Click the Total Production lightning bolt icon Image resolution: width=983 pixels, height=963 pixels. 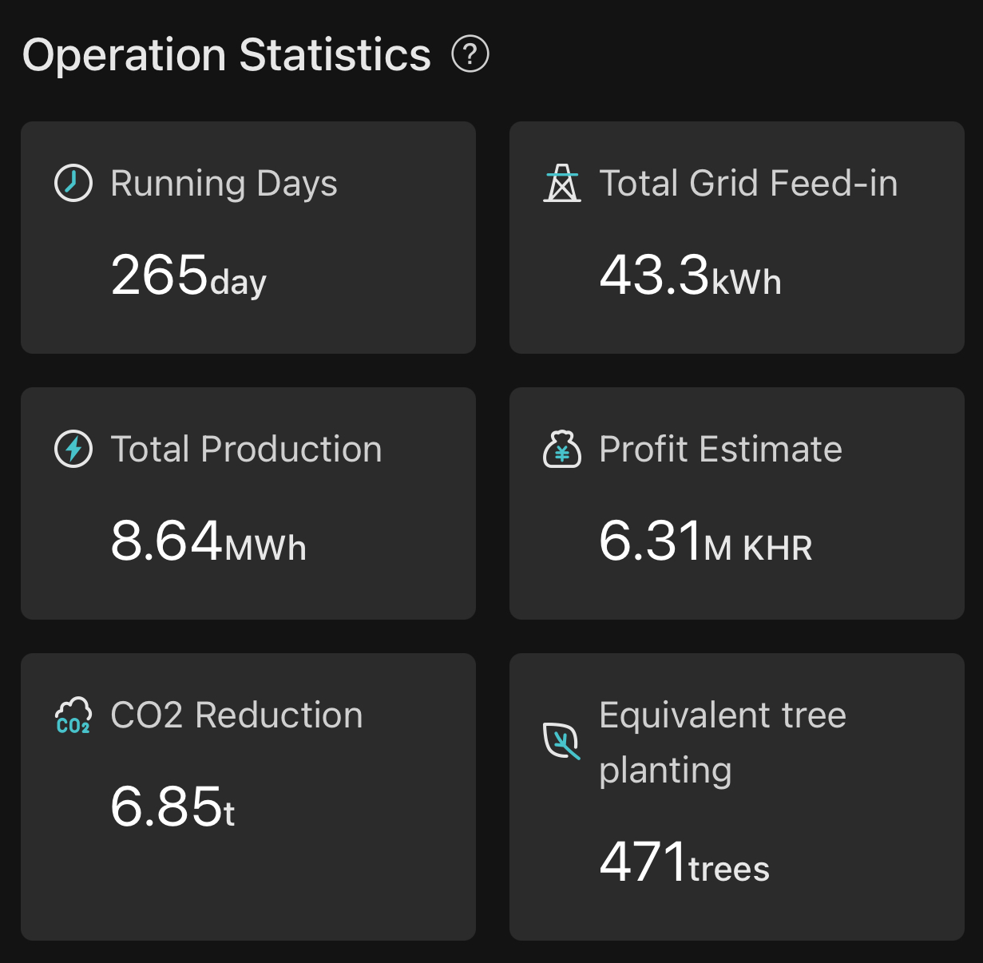click(73, 449)
